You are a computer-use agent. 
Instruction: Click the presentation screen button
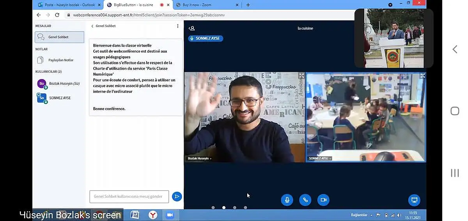click(x=414, y=200)
